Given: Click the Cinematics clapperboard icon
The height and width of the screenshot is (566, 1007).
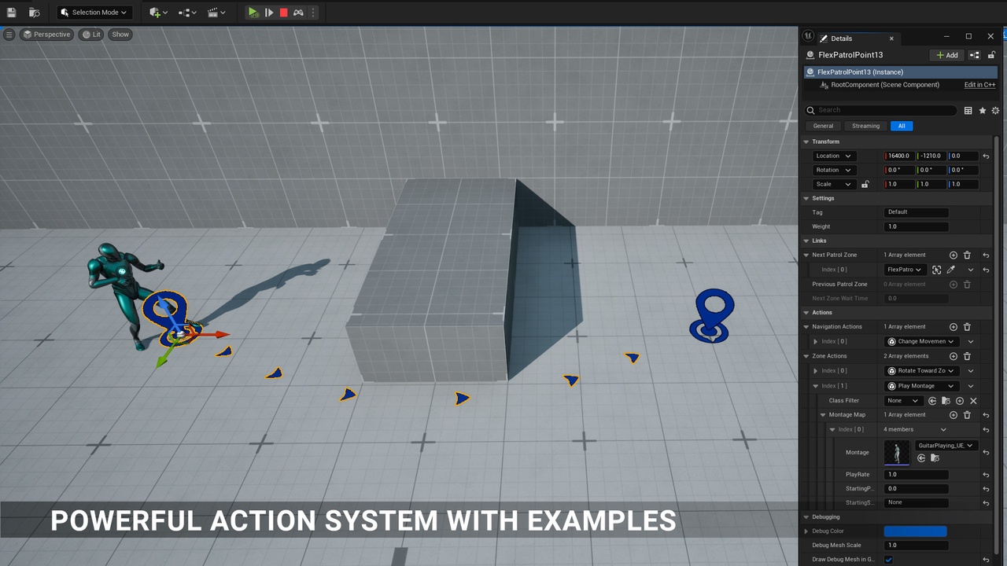Looking at the screenshot, I should [214, 12].
